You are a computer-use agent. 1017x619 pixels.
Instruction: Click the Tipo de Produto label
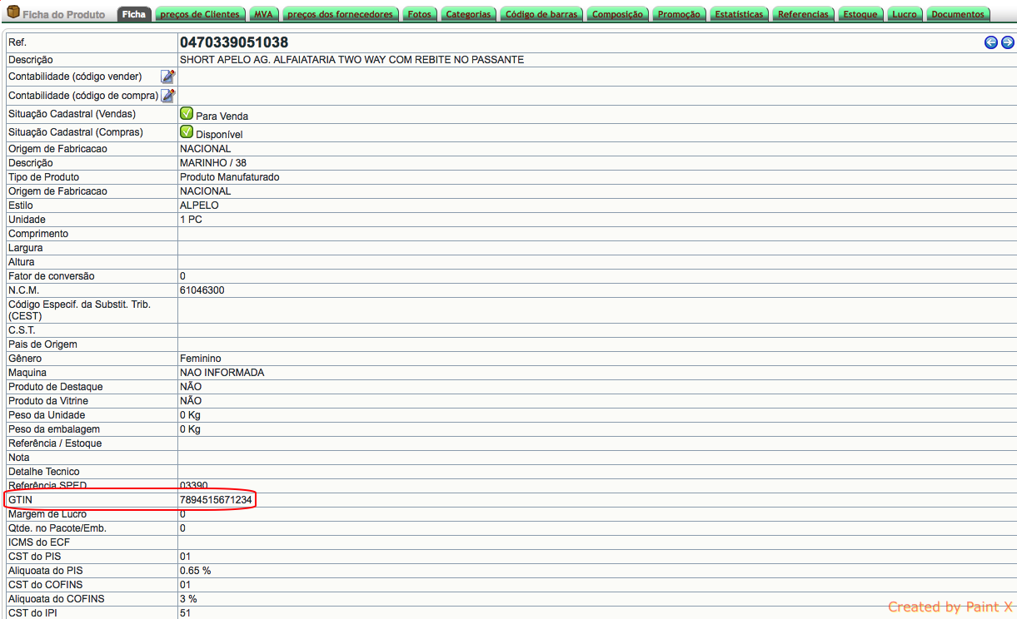[x=43, y=177]
